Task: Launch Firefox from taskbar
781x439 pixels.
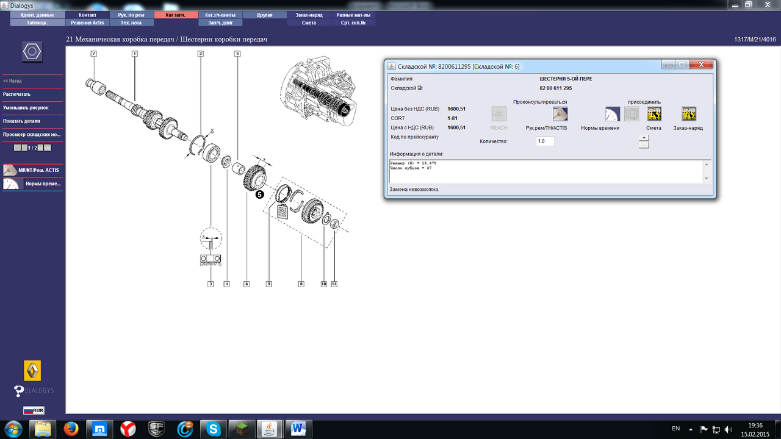Action: click(x=70, y=429)
